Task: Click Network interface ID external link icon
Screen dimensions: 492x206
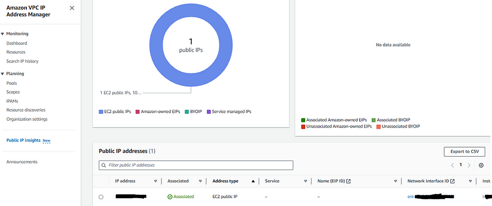Action: tap(453, 181)
